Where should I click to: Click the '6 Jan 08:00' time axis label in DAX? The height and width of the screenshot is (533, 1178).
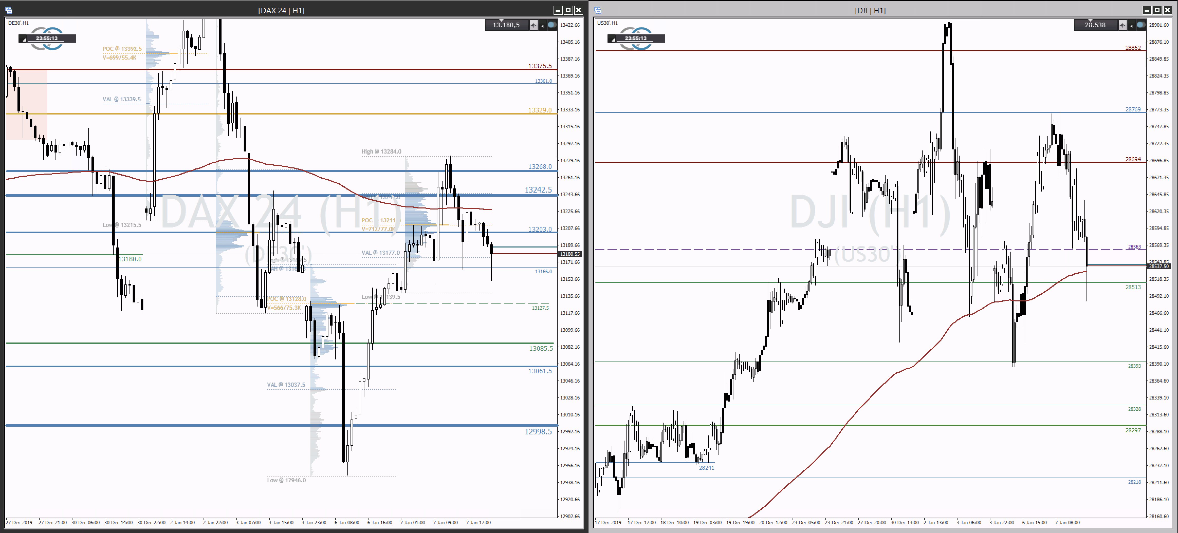pos(347,522)
